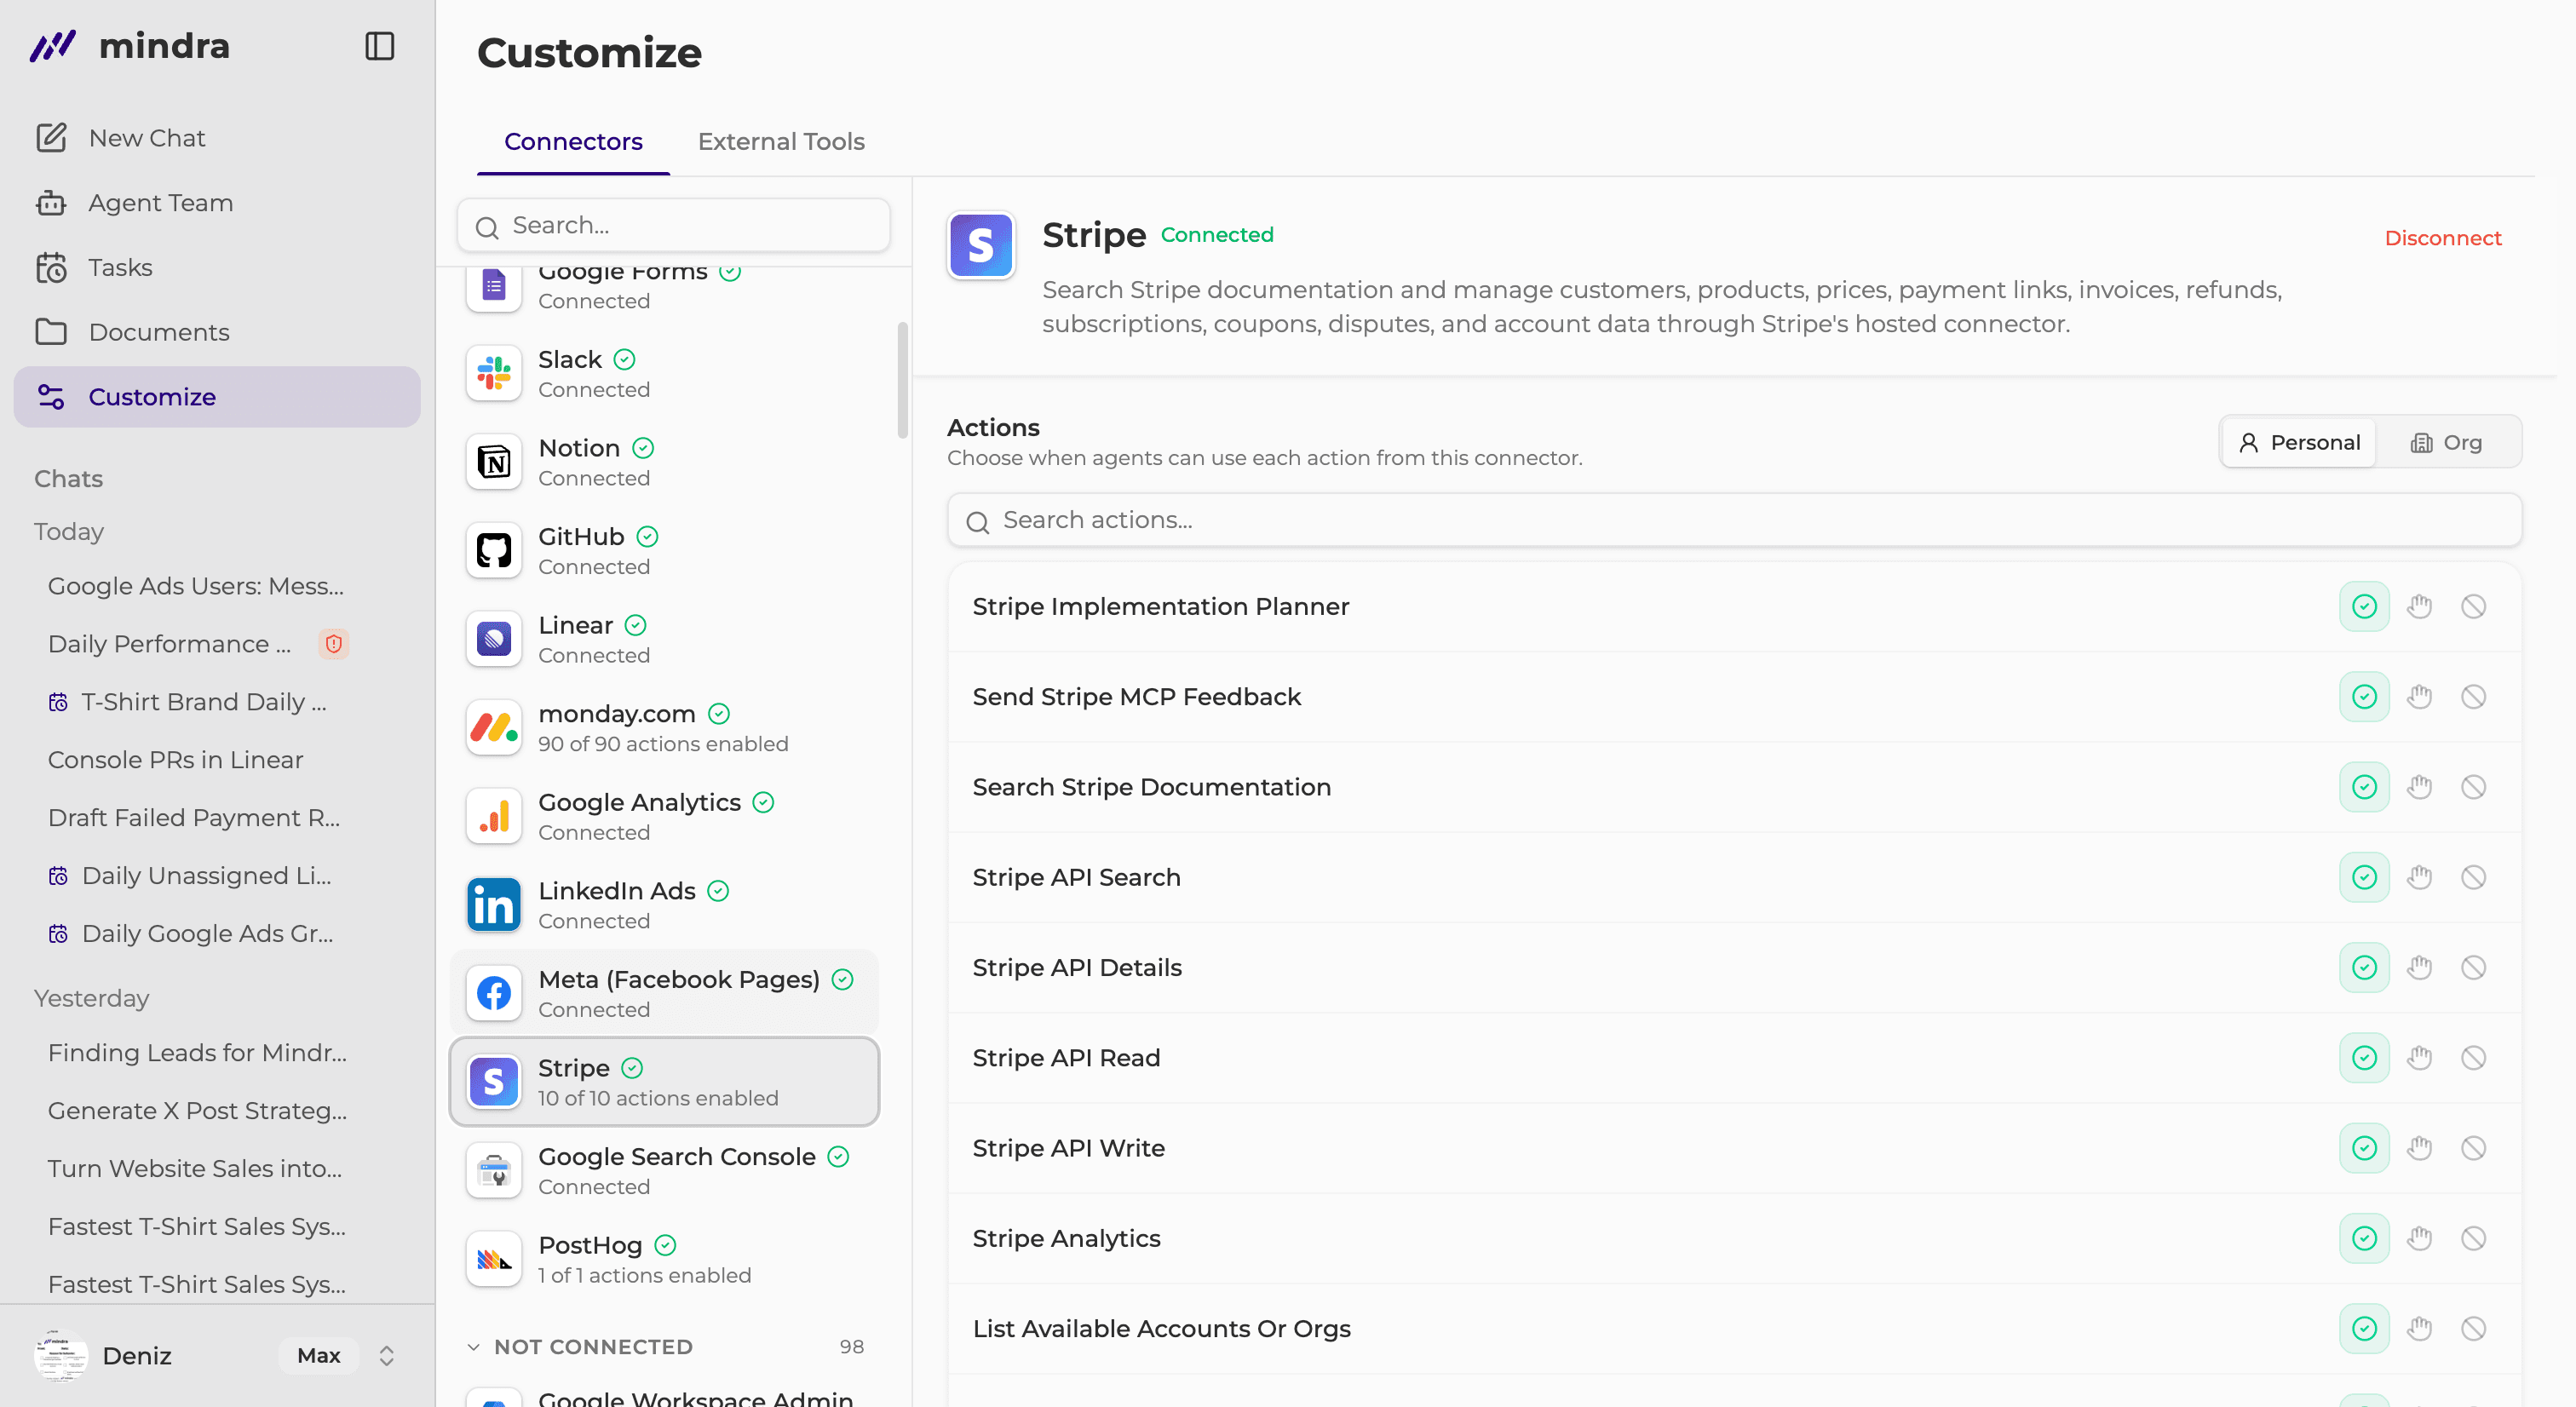The height and width of the screenshot is (1407, 2576).
Task: Block Search Stripe Documentation action
Action: click(x=2473, y=787)
